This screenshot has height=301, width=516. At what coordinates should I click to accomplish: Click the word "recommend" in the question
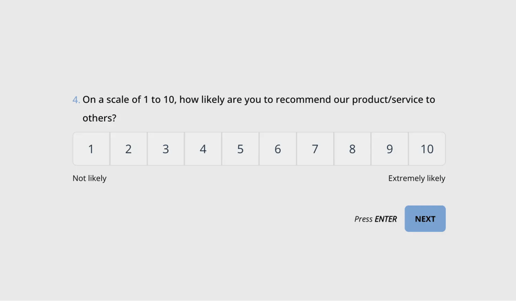click(300, 100)
